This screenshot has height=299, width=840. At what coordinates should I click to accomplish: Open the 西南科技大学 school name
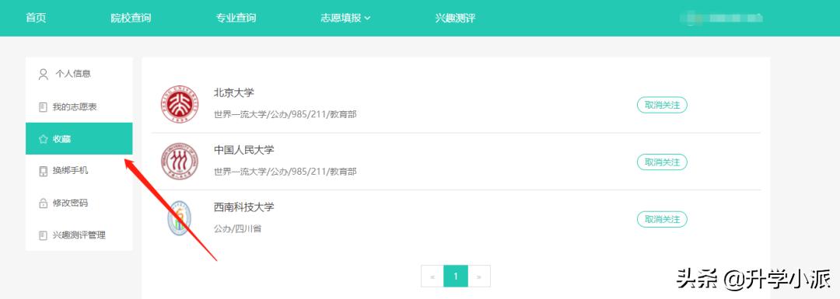click(x=243, y=207)
